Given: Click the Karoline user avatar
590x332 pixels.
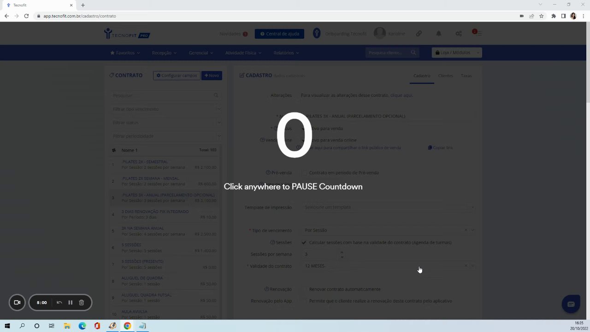Looking at the screenshot, I should (x=379, y=33).
